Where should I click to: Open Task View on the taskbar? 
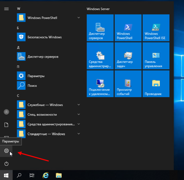coord(32,175)
